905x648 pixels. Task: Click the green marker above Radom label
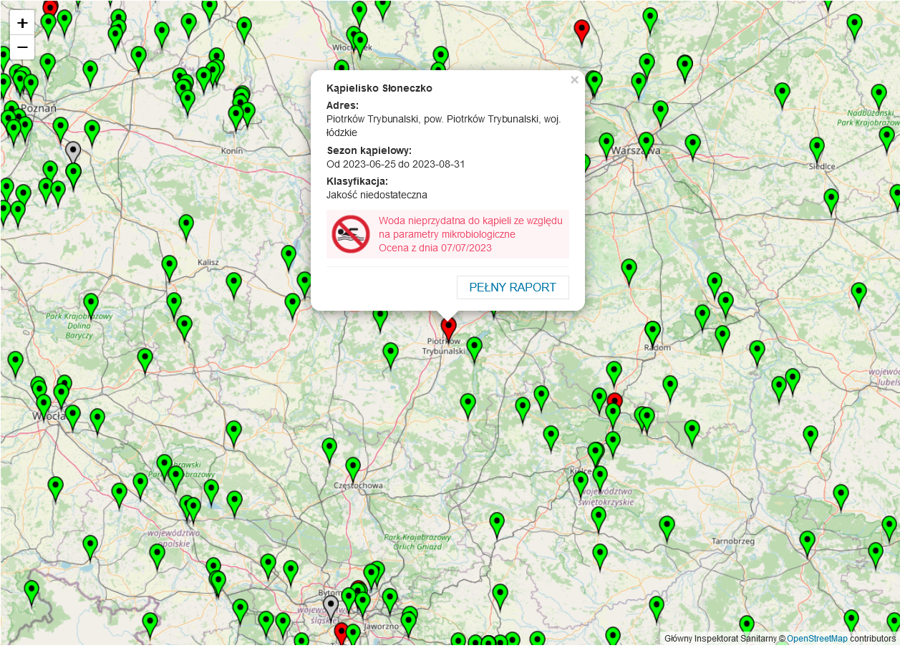pos(652,332)
